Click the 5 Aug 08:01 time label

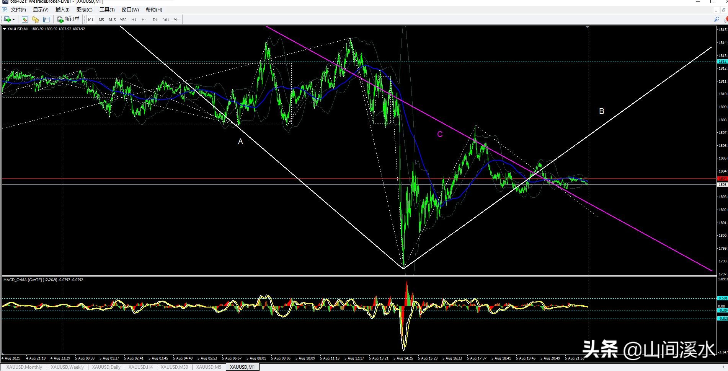tap(256, 358)
